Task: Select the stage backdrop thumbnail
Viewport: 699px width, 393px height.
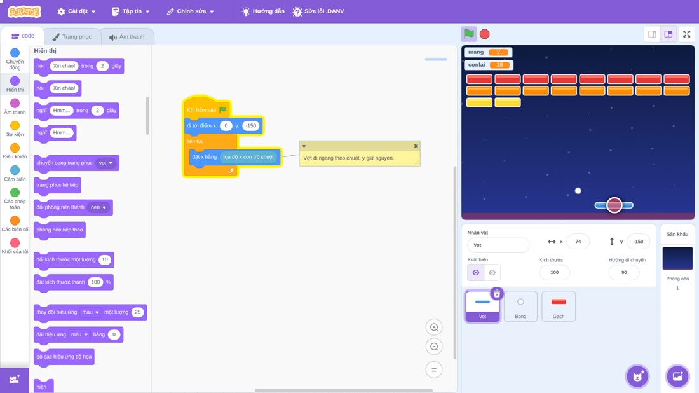Action: pyautogui.click(x=677, y=258)
